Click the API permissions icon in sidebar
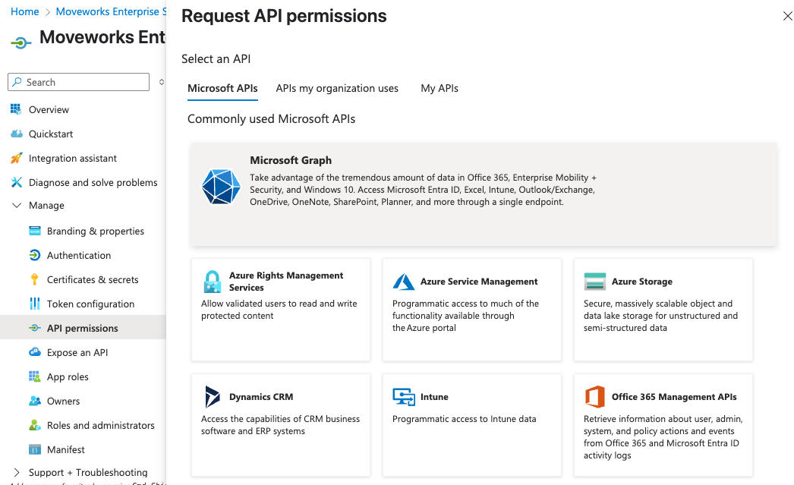This screenshot has width=794, height=485. coord(34,328)
